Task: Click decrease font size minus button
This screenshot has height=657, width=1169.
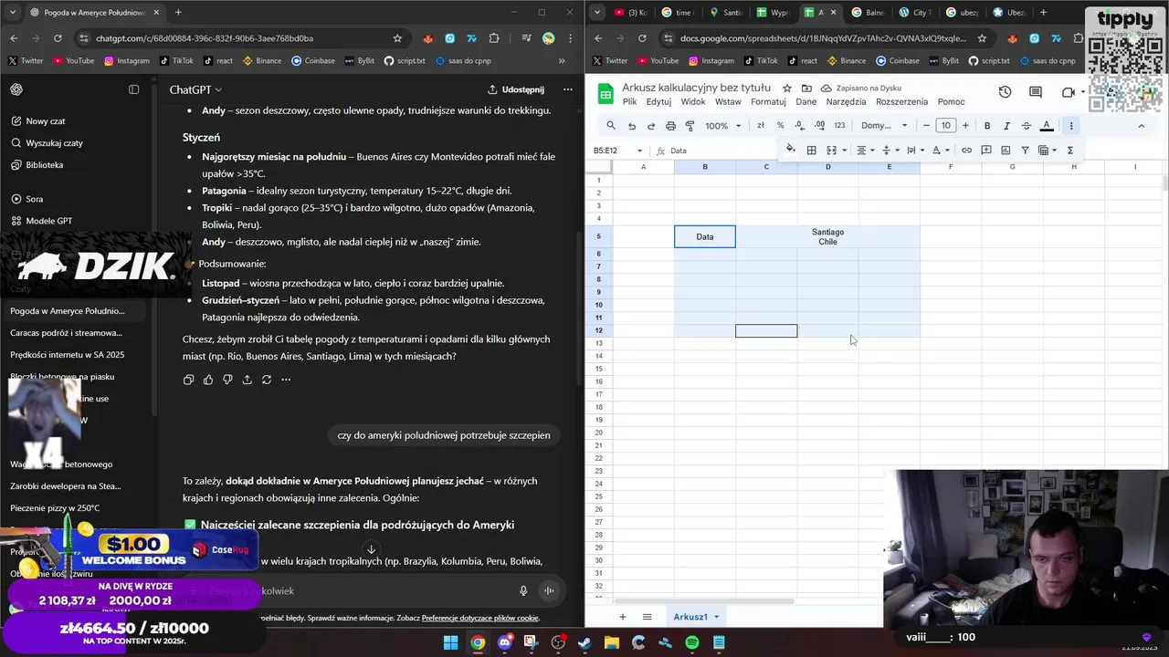Action: point(926,126)
